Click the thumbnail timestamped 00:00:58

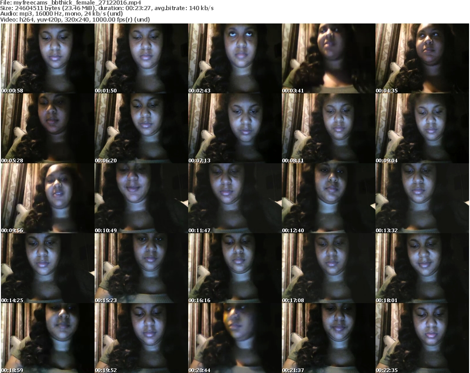pos(47,58)
